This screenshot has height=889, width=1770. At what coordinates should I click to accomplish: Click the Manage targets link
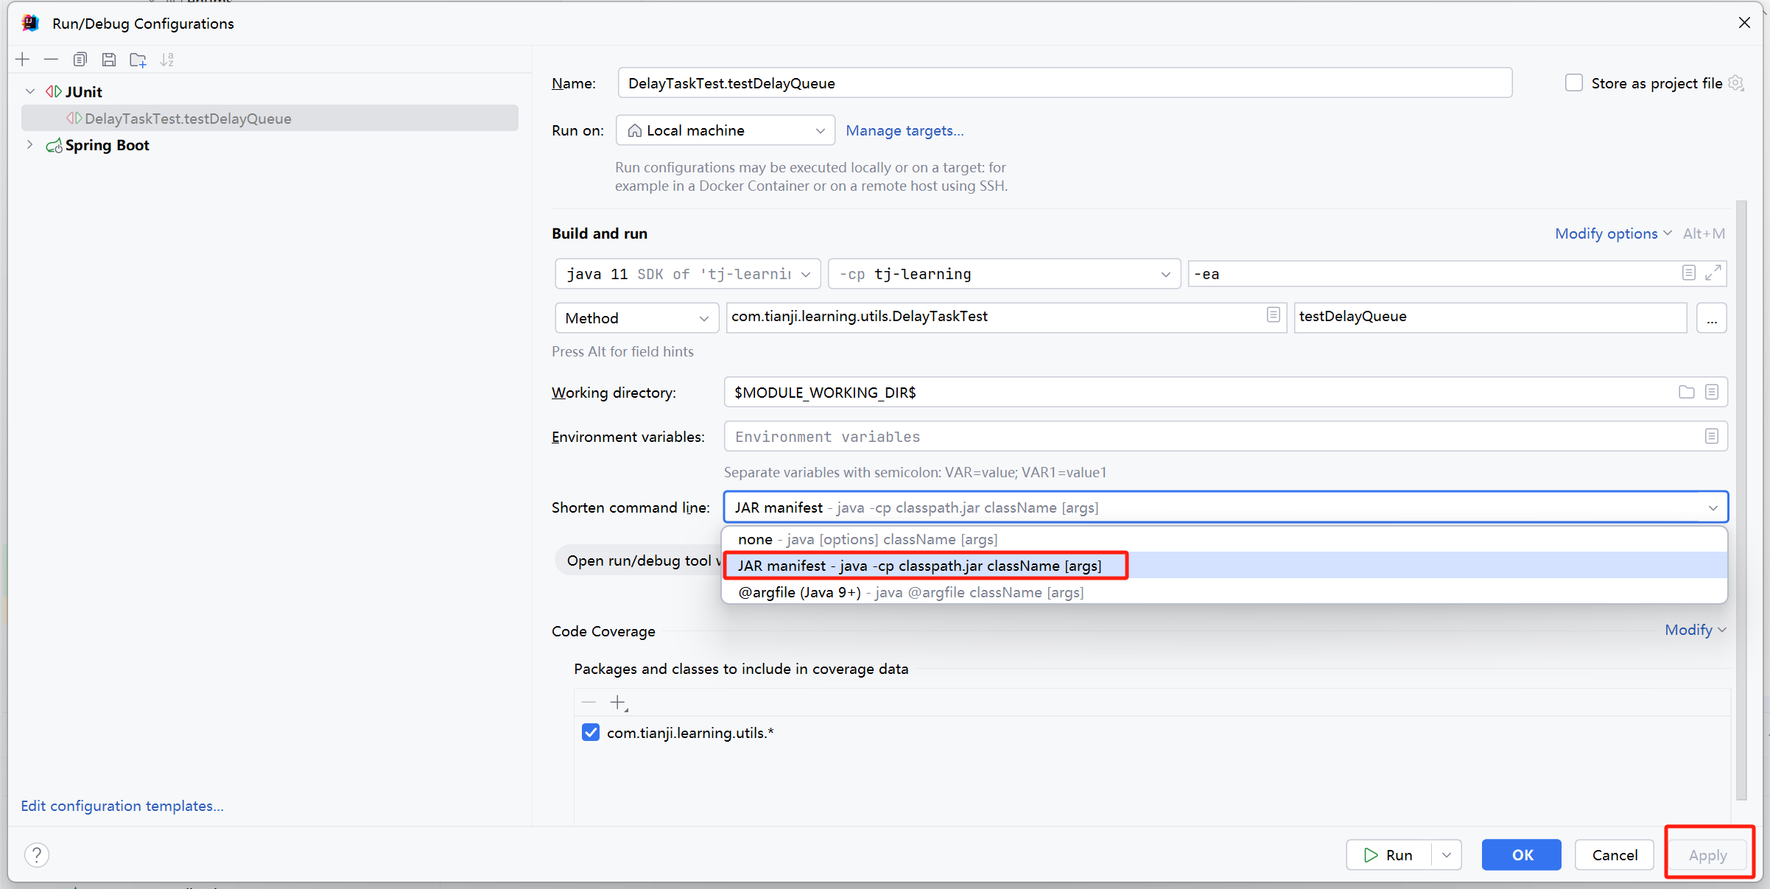point(904,130)
